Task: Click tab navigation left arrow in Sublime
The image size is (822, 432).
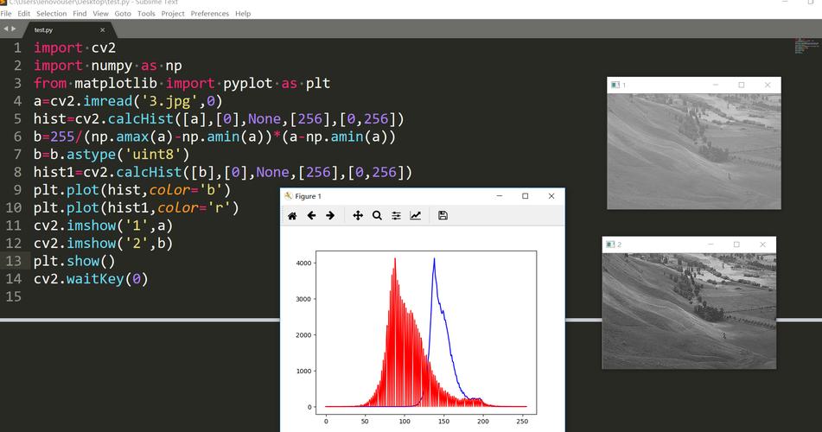Action: (x=6, y=29)
